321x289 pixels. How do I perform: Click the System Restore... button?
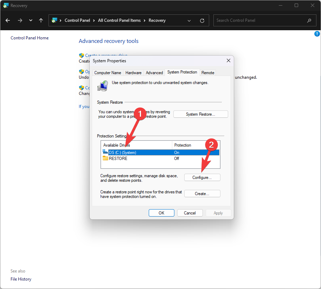pyautogui.click(x=200, y=114)
